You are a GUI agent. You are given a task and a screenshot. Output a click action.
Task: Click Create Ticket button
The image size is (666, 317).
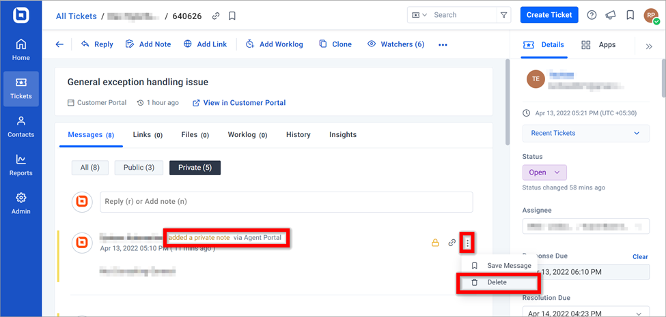point(549,15)
